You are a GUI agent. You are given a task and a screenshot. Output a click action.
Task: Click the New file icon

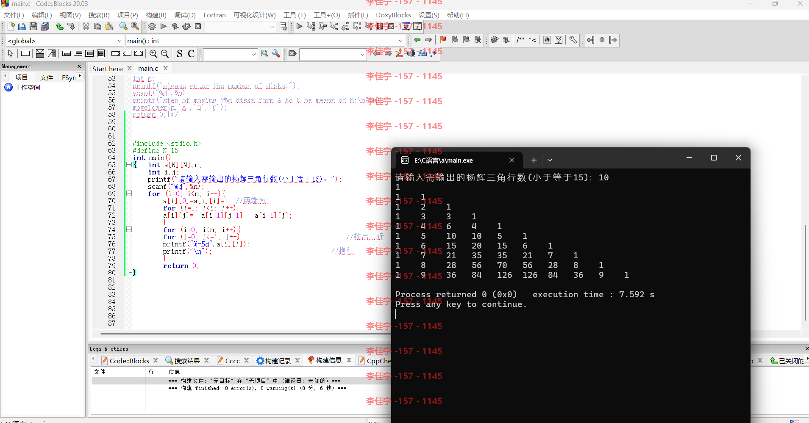click(11, 26)
